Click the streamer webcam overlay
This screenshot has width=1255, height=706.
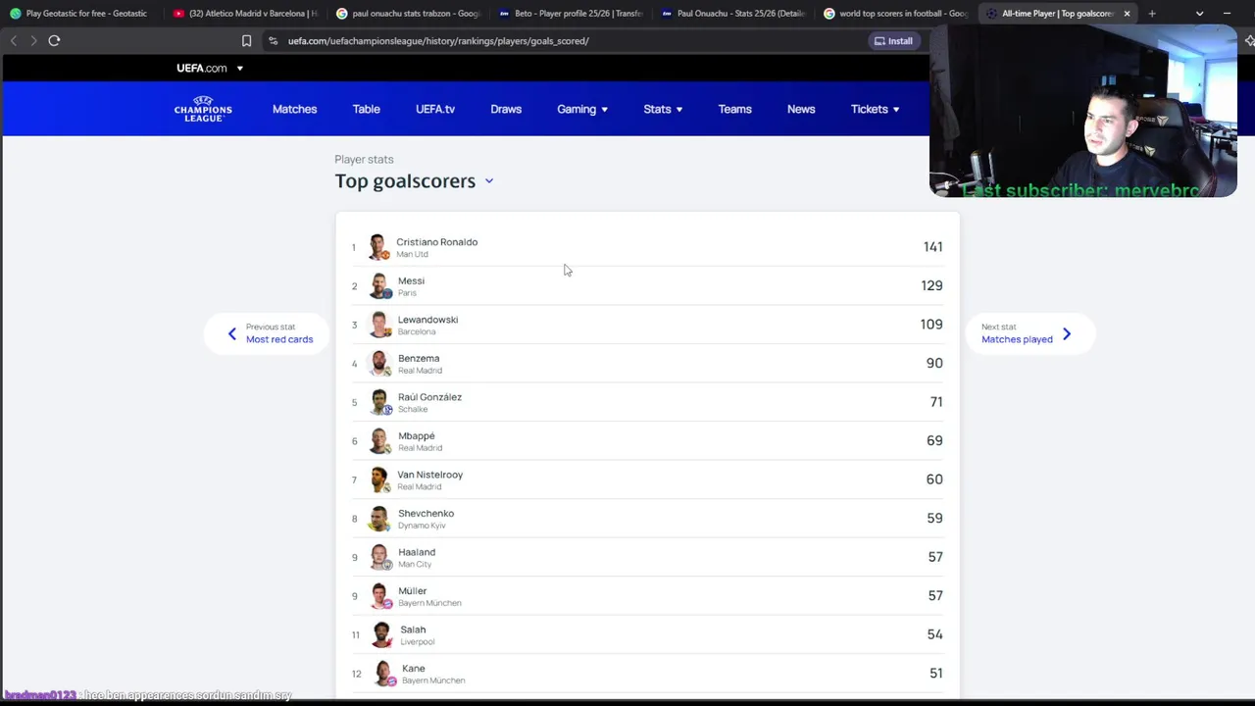click(x=1083, y=111)
